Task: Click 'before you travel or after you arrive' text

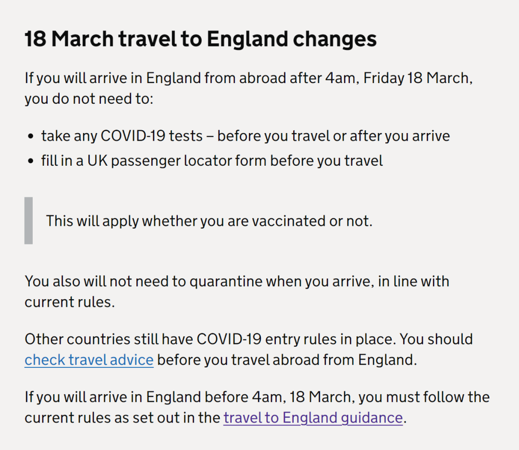Action: click(x=334, y=136)
